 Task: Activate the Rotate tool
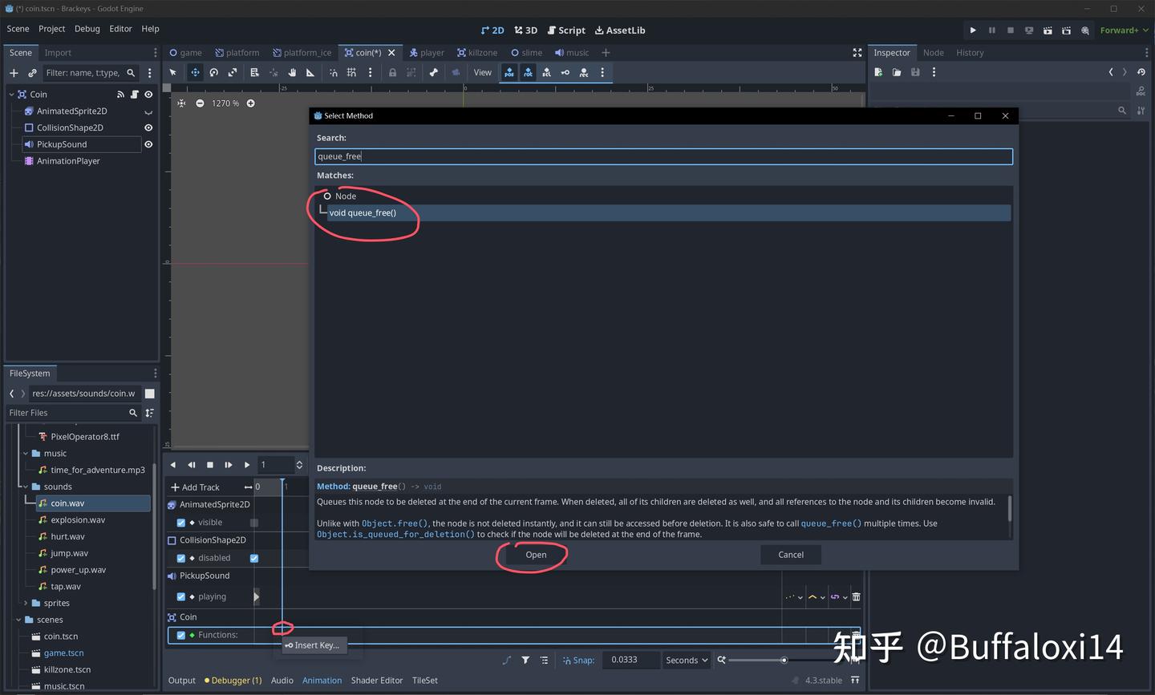click(214, 72)
